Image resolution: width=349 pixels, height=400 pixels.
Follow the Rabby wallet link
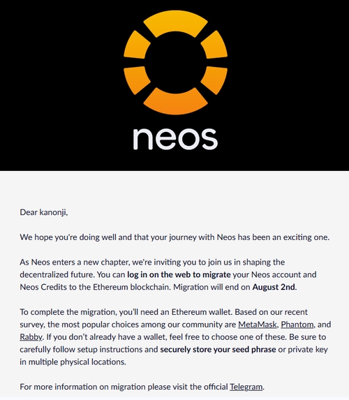tap(31, 337)
